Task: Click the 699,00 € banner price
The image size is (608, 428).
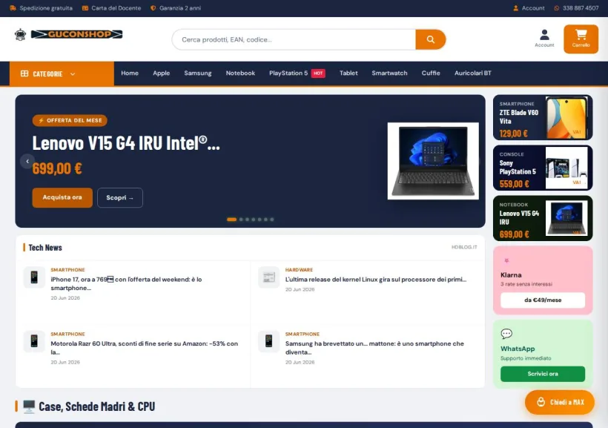Action: (57, 169)
